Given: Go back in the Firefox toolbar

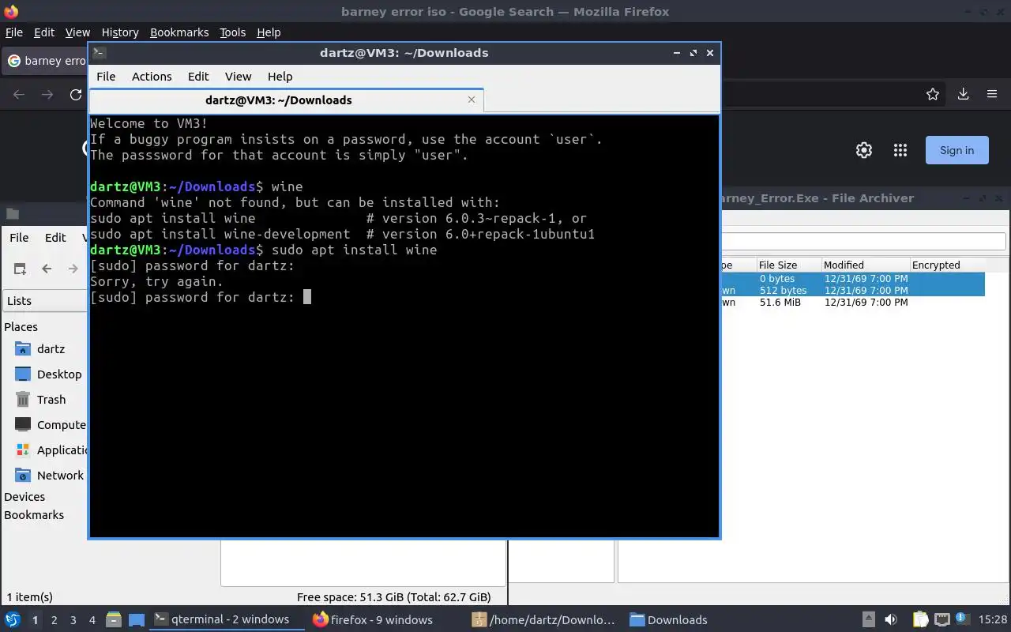Looking at the screenshot, I should pyautogui.click(x=19, y=94).
